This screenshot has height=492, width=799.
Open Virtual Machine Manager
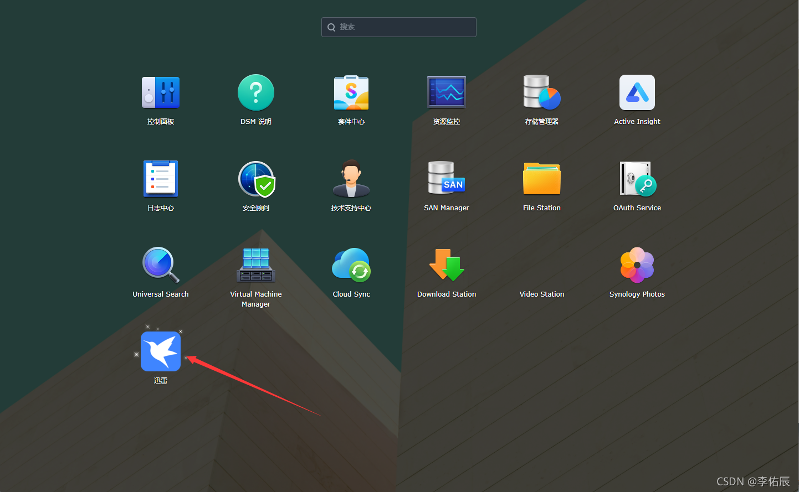point(256,265)
